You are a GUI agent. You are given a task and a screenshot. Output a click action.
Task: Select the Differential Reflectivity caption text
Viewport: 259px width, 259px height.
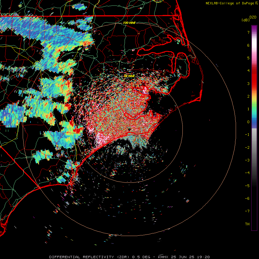pos(129,257)
